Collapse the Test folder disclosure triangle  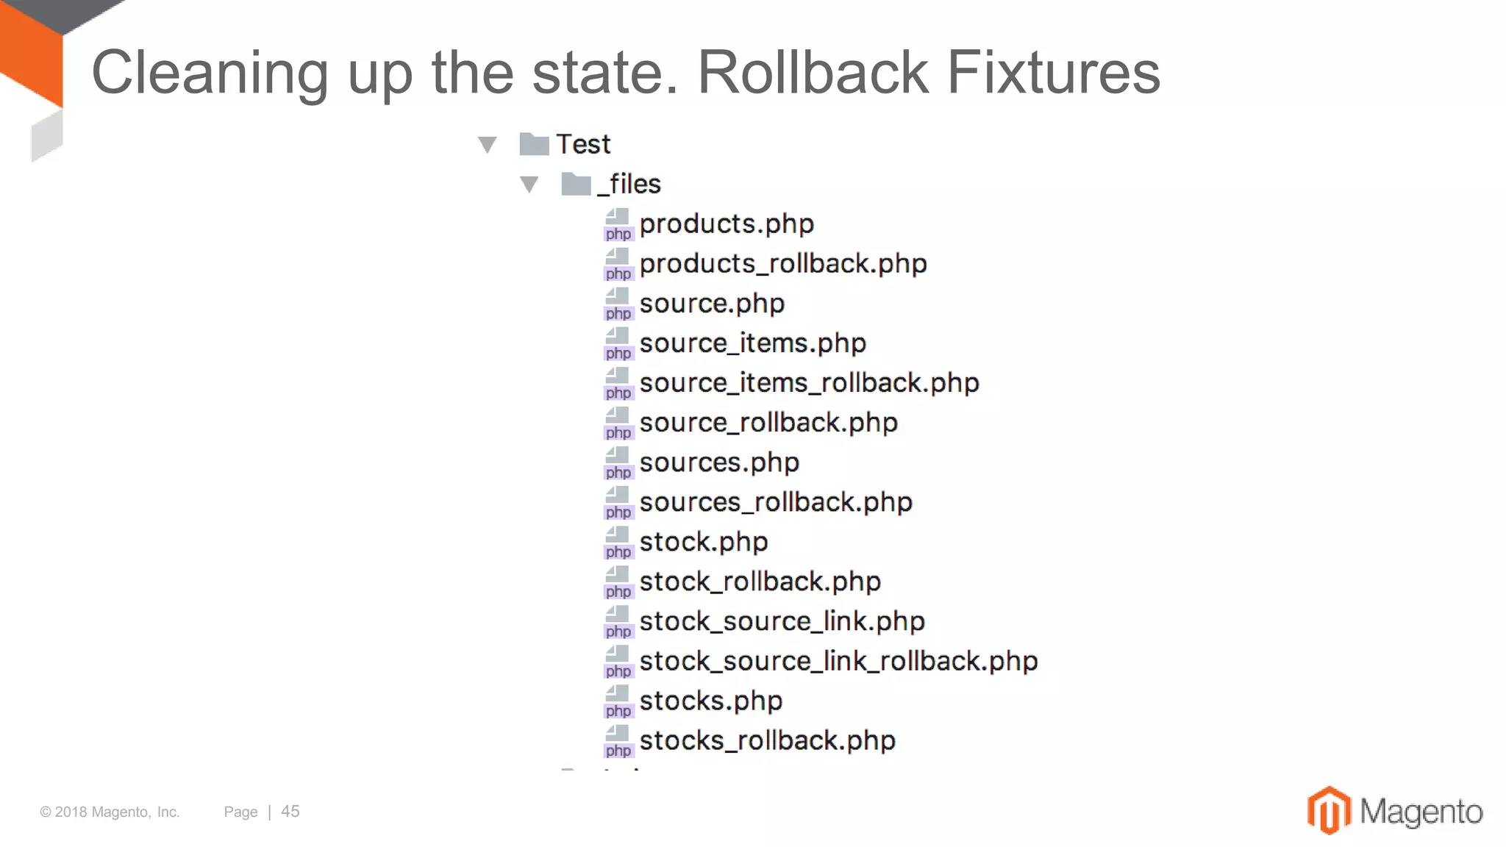[x=487, y=144]
